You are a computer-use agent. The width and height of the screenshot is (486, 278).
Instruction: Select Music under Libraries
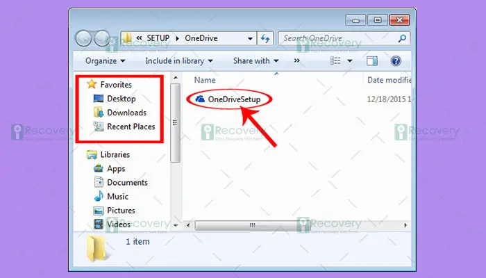(x=117, y=197)
